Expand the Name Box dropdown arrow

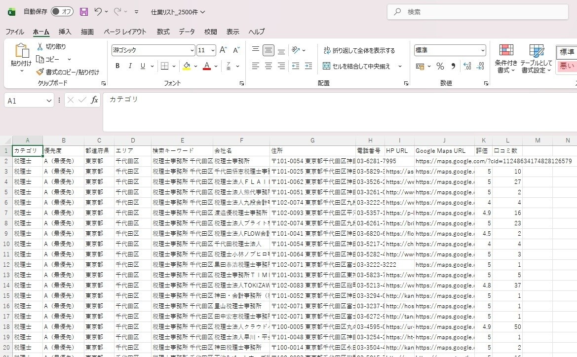[49, 101]
